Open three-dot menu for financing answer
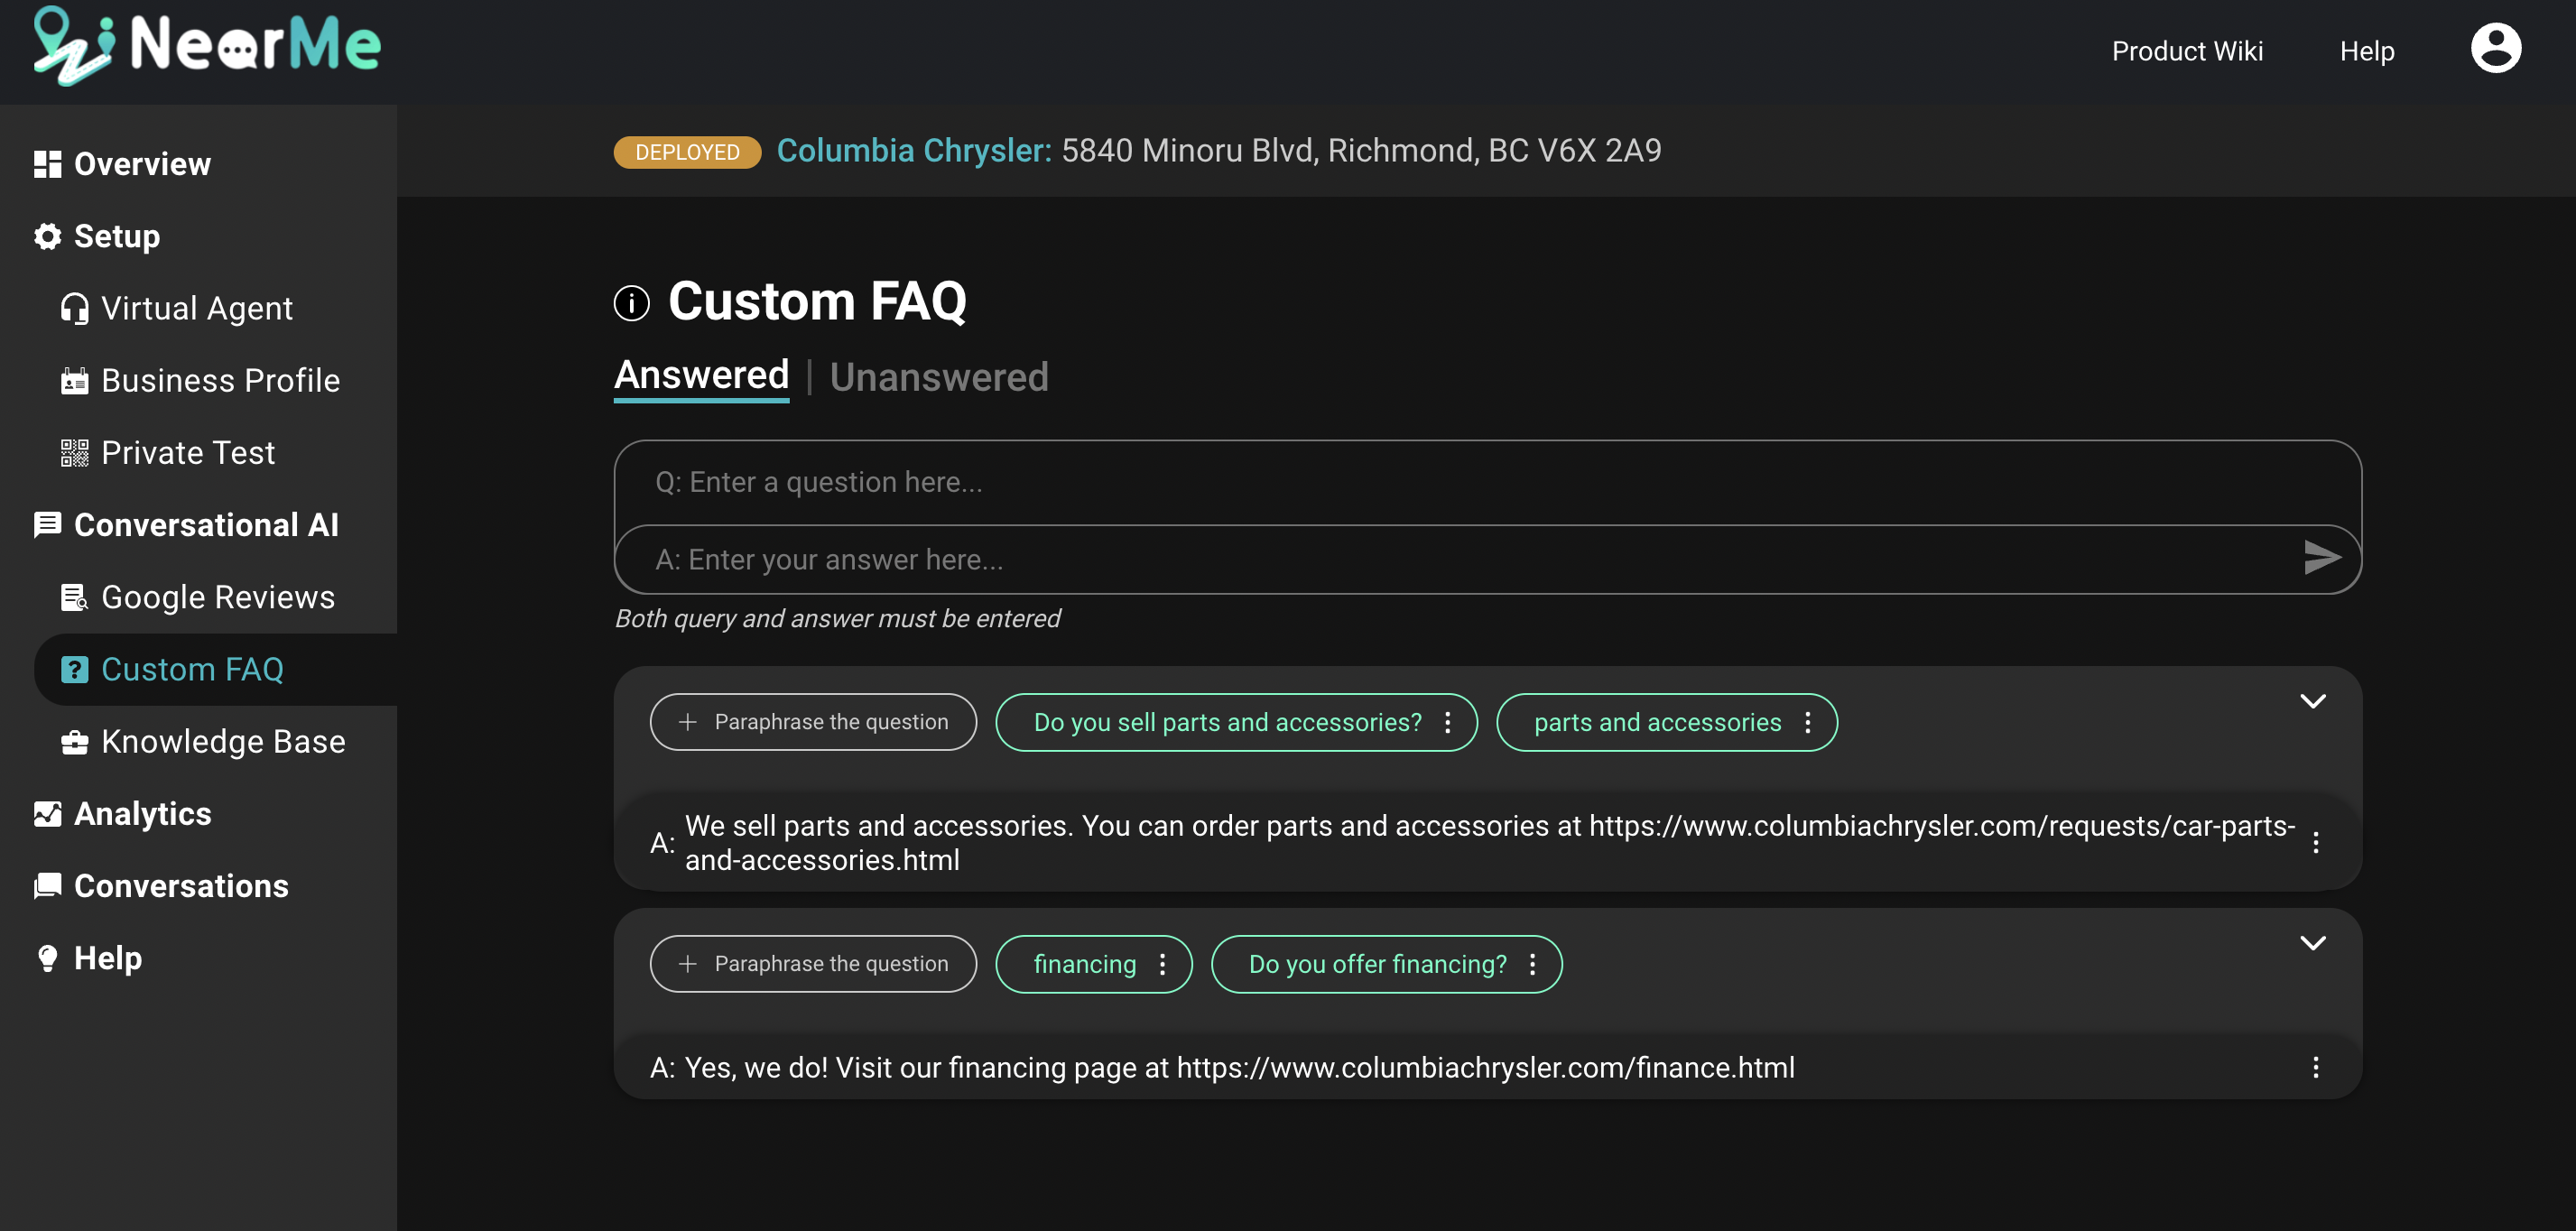This screenshot has height=1231, width=2576. (2316, 1067)
